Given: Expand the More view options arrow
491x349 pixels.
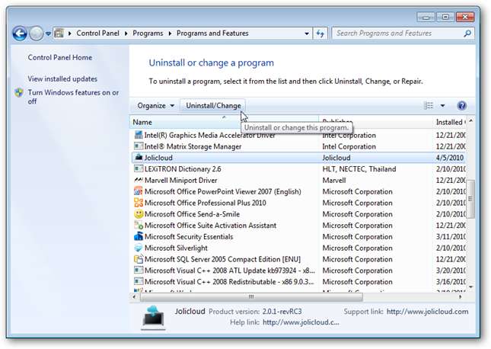Looking at the screenshot, I should (442, 106).
